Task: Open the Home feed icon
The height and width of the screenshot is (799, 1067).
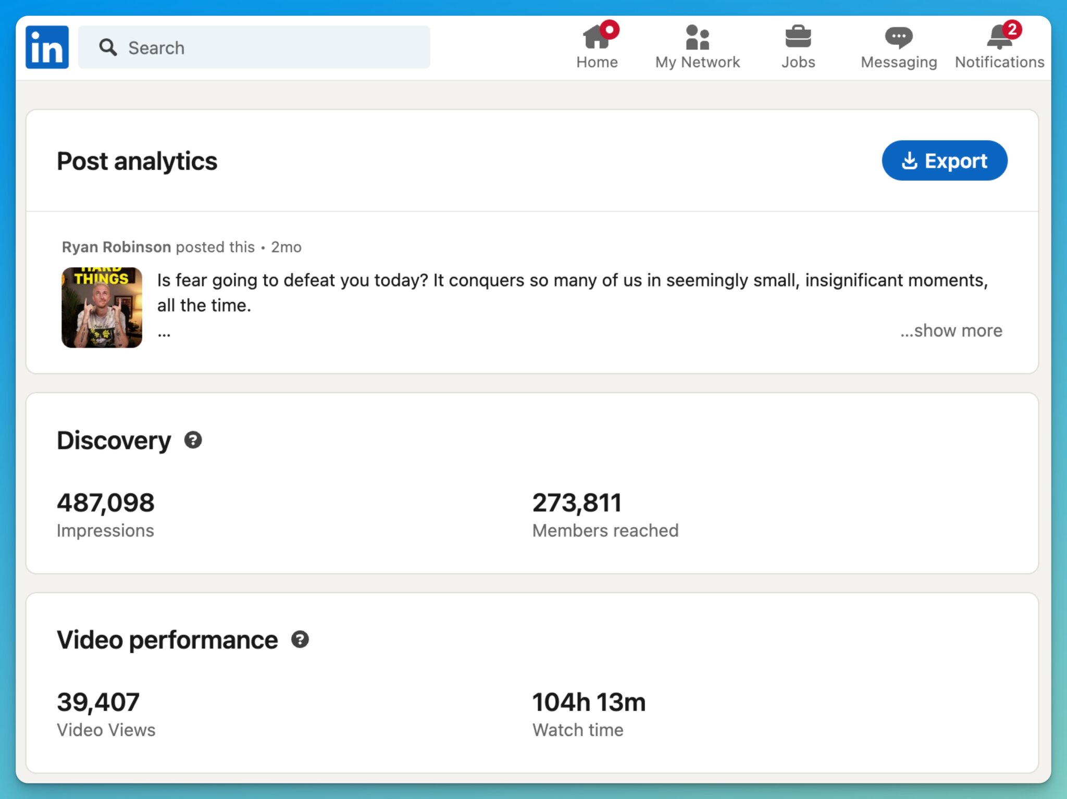Action: click(596, 36)
